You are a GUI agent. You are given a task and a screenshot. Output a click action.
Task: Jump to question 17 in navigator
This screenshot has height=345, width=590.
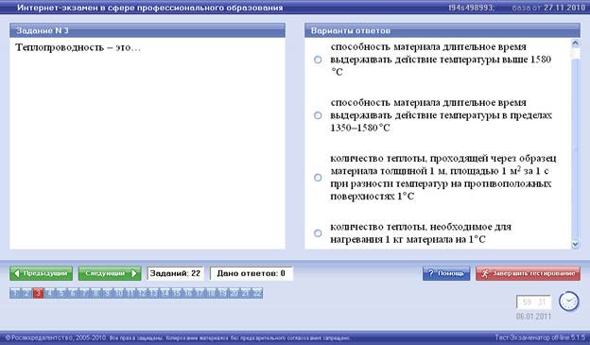tap(200, 293)
